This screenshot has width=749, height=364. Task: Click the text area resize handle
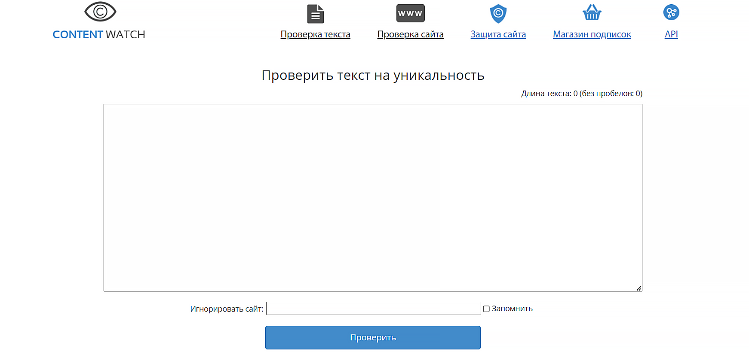pos(639,288)
